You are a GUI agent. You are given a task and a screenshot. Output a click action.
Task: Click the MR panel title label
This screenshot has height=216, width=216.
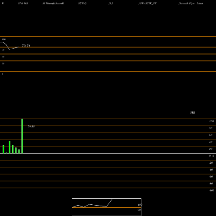pyautogui.click(x=193, y=112)
